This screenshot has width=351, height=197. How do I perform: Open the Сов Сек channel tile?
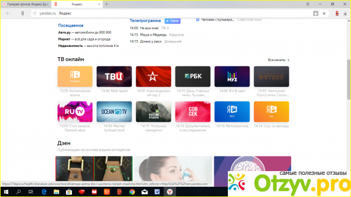pyautogui.click(x=193, y=112)
